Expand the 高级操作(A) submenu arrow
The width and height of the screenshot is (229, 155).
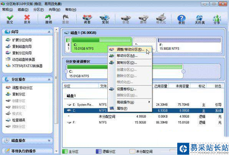(149, 102)
